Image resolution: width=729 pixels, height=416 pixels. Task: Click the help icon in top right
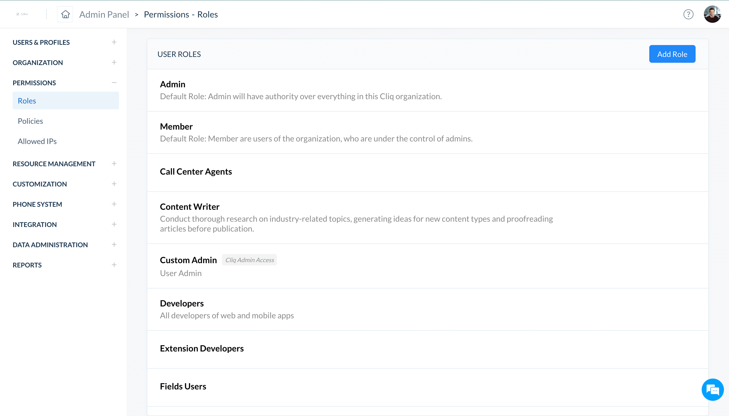[688, 14]
